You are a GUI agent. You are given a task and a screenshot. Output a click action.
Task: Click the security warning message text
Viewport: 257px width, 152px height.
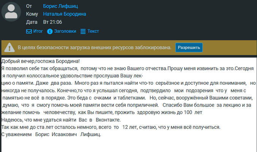tap(95, 48)
